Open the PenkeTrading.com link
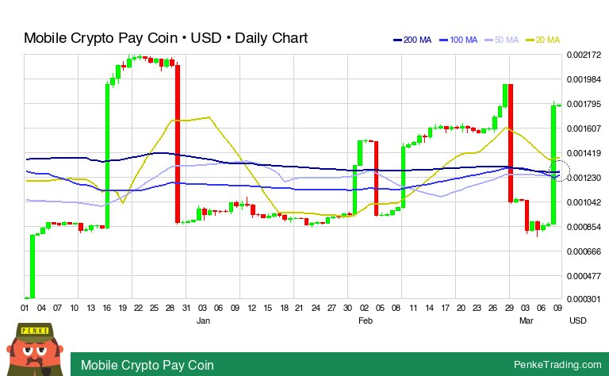609x376 pixels. click(557, 365)
